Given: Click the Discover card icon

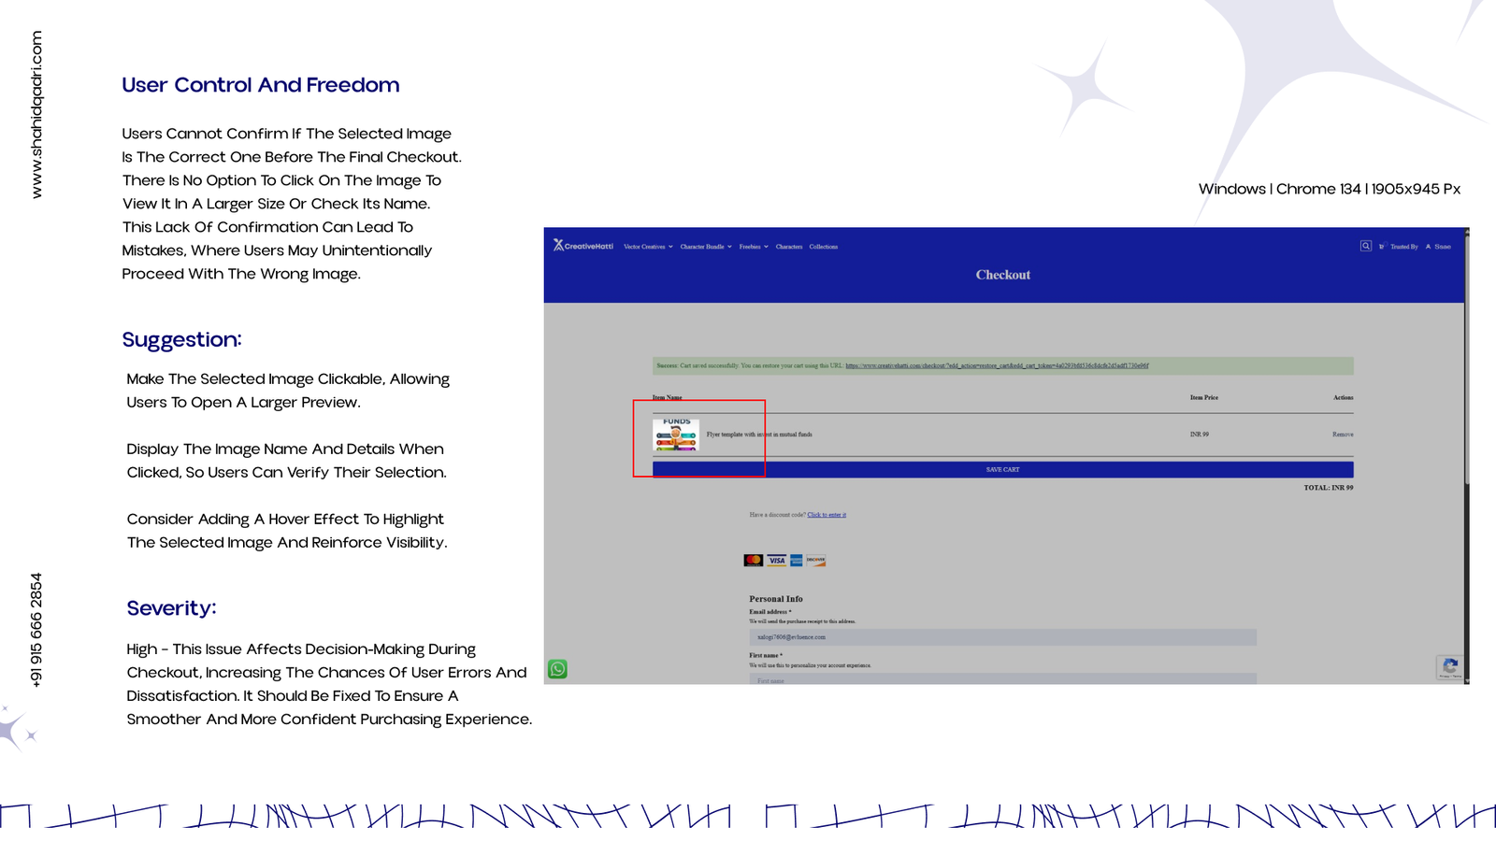Looking at the screenshot, I should 815,561.
